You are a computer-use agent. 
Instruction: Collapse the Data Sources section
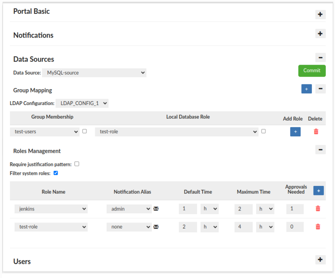(320, 58)
